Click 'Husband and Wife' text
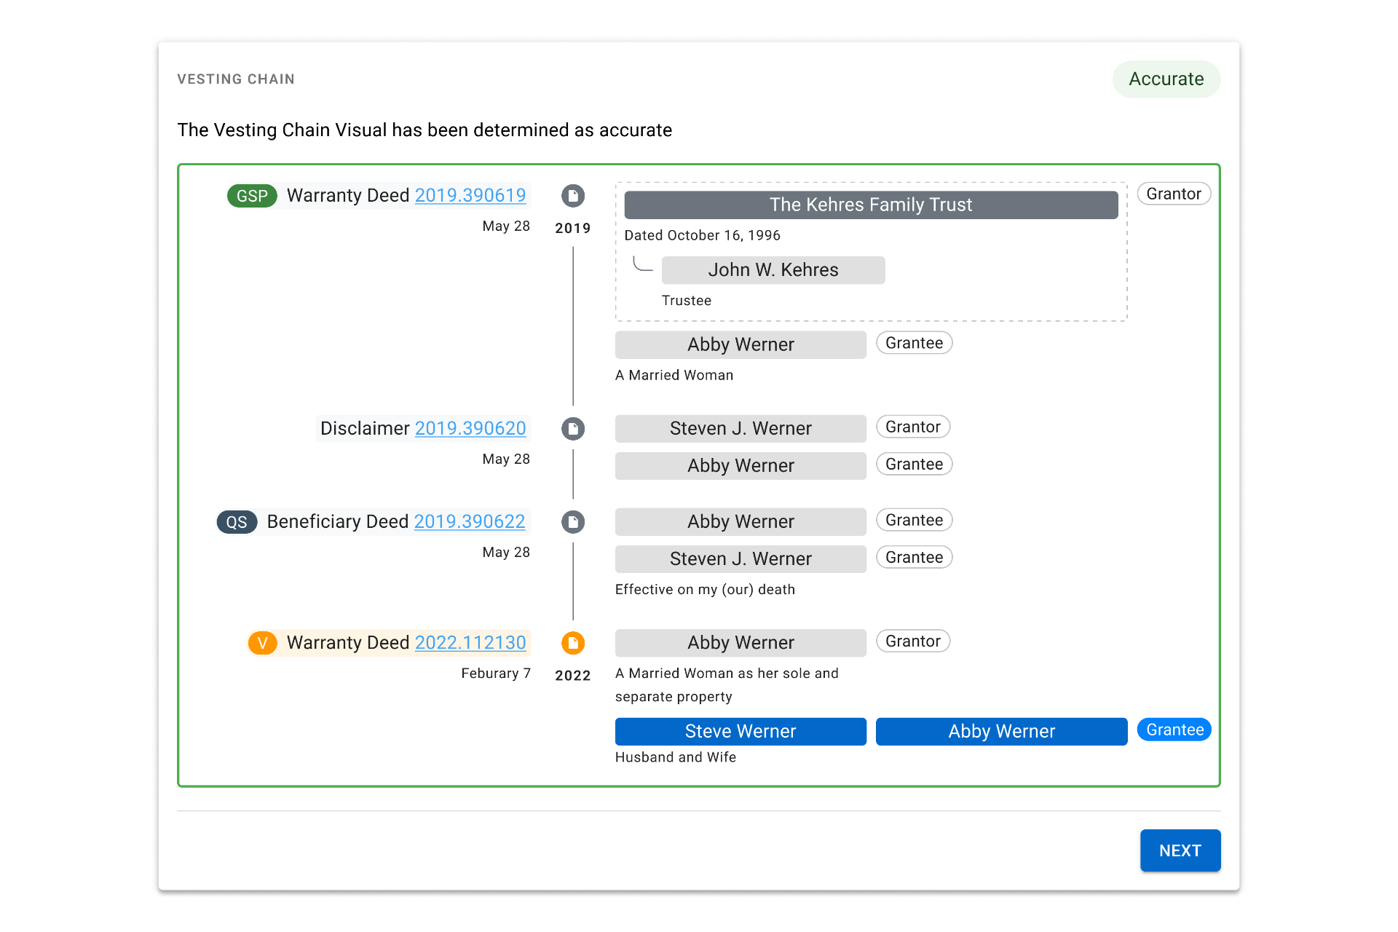The height and width of the screenshot is (932, 1398). [676, 757]
